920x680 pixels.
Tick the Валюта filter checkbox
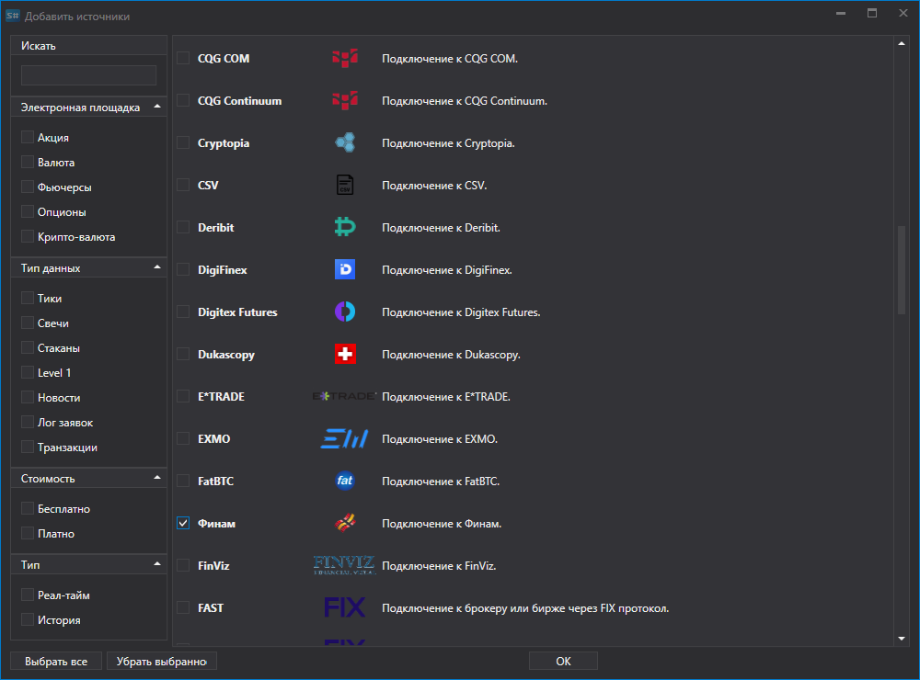[28, 162]
